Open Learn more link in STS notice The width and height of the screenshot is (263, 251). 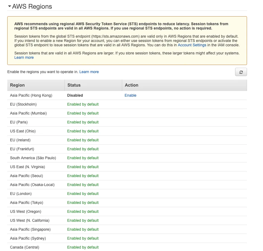tap(24, 57)
